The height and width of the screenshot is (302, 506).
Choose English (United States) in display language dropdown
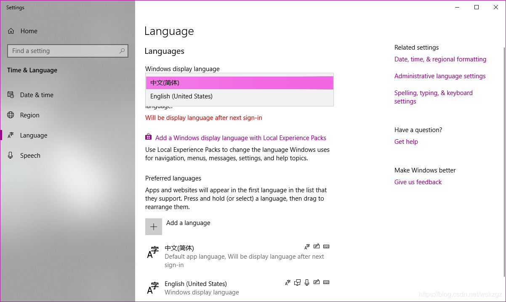tap(240, 96)
